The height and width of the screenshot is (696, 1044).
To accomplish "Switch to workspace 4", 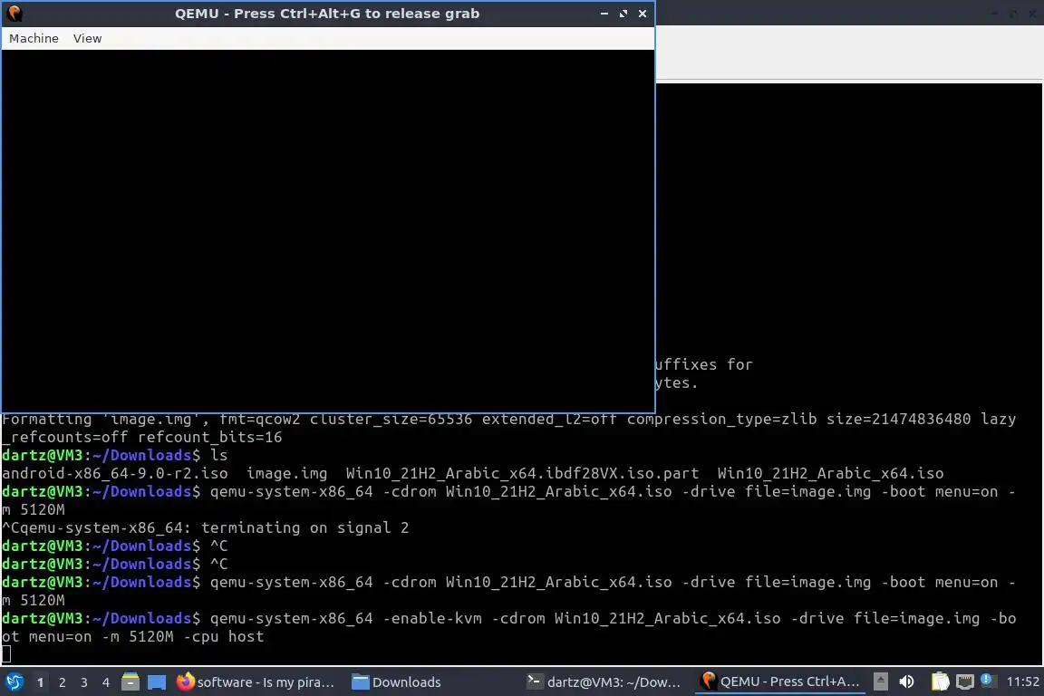I will coord(106,682).
